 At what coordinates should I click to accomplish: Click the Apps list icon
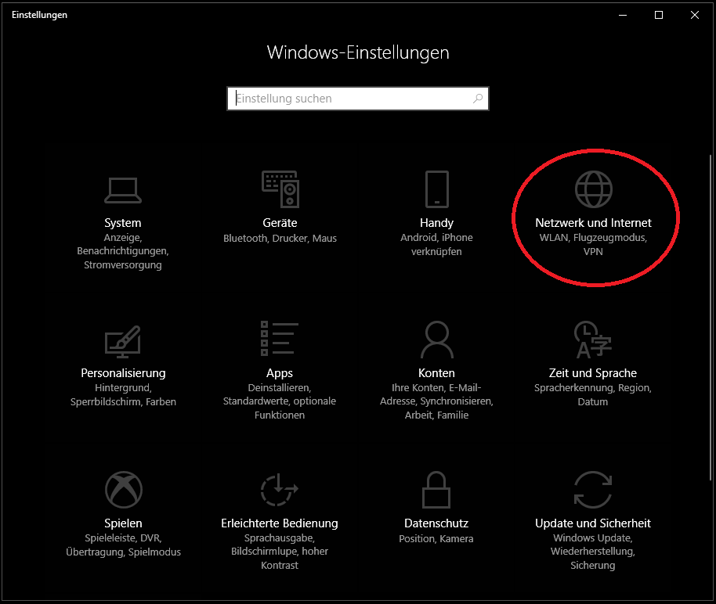pos(280,340)
